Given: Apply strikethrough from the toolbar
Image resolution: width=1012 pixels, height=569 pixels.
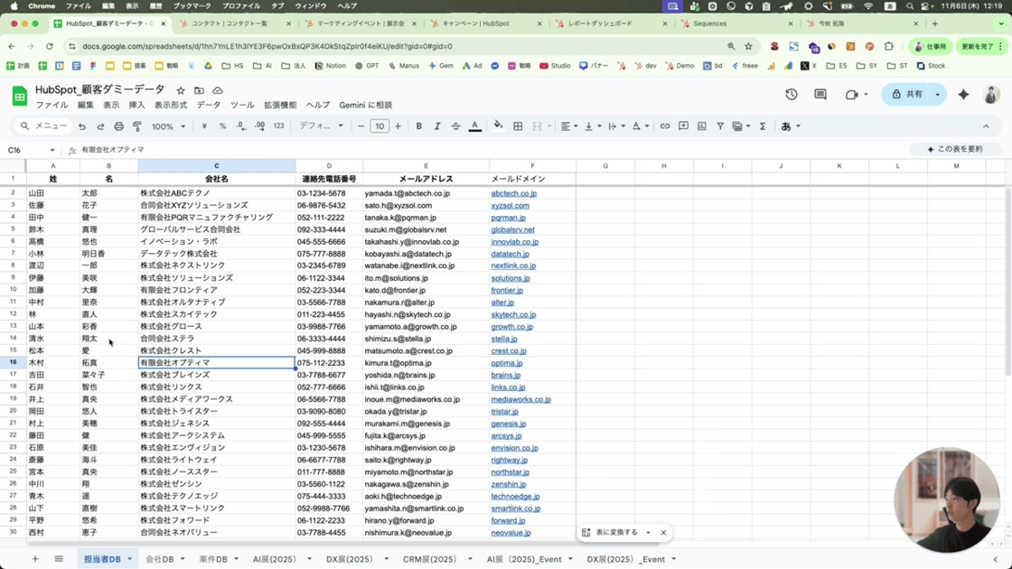Looking at the screenshot, I should (455, 126).
